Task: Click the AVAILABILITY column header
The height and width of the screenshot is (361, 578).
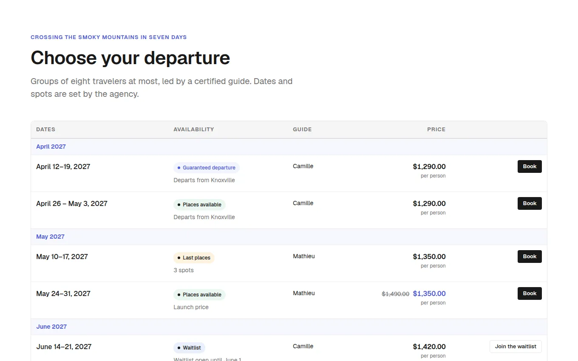Action: (x=194, y=130)
